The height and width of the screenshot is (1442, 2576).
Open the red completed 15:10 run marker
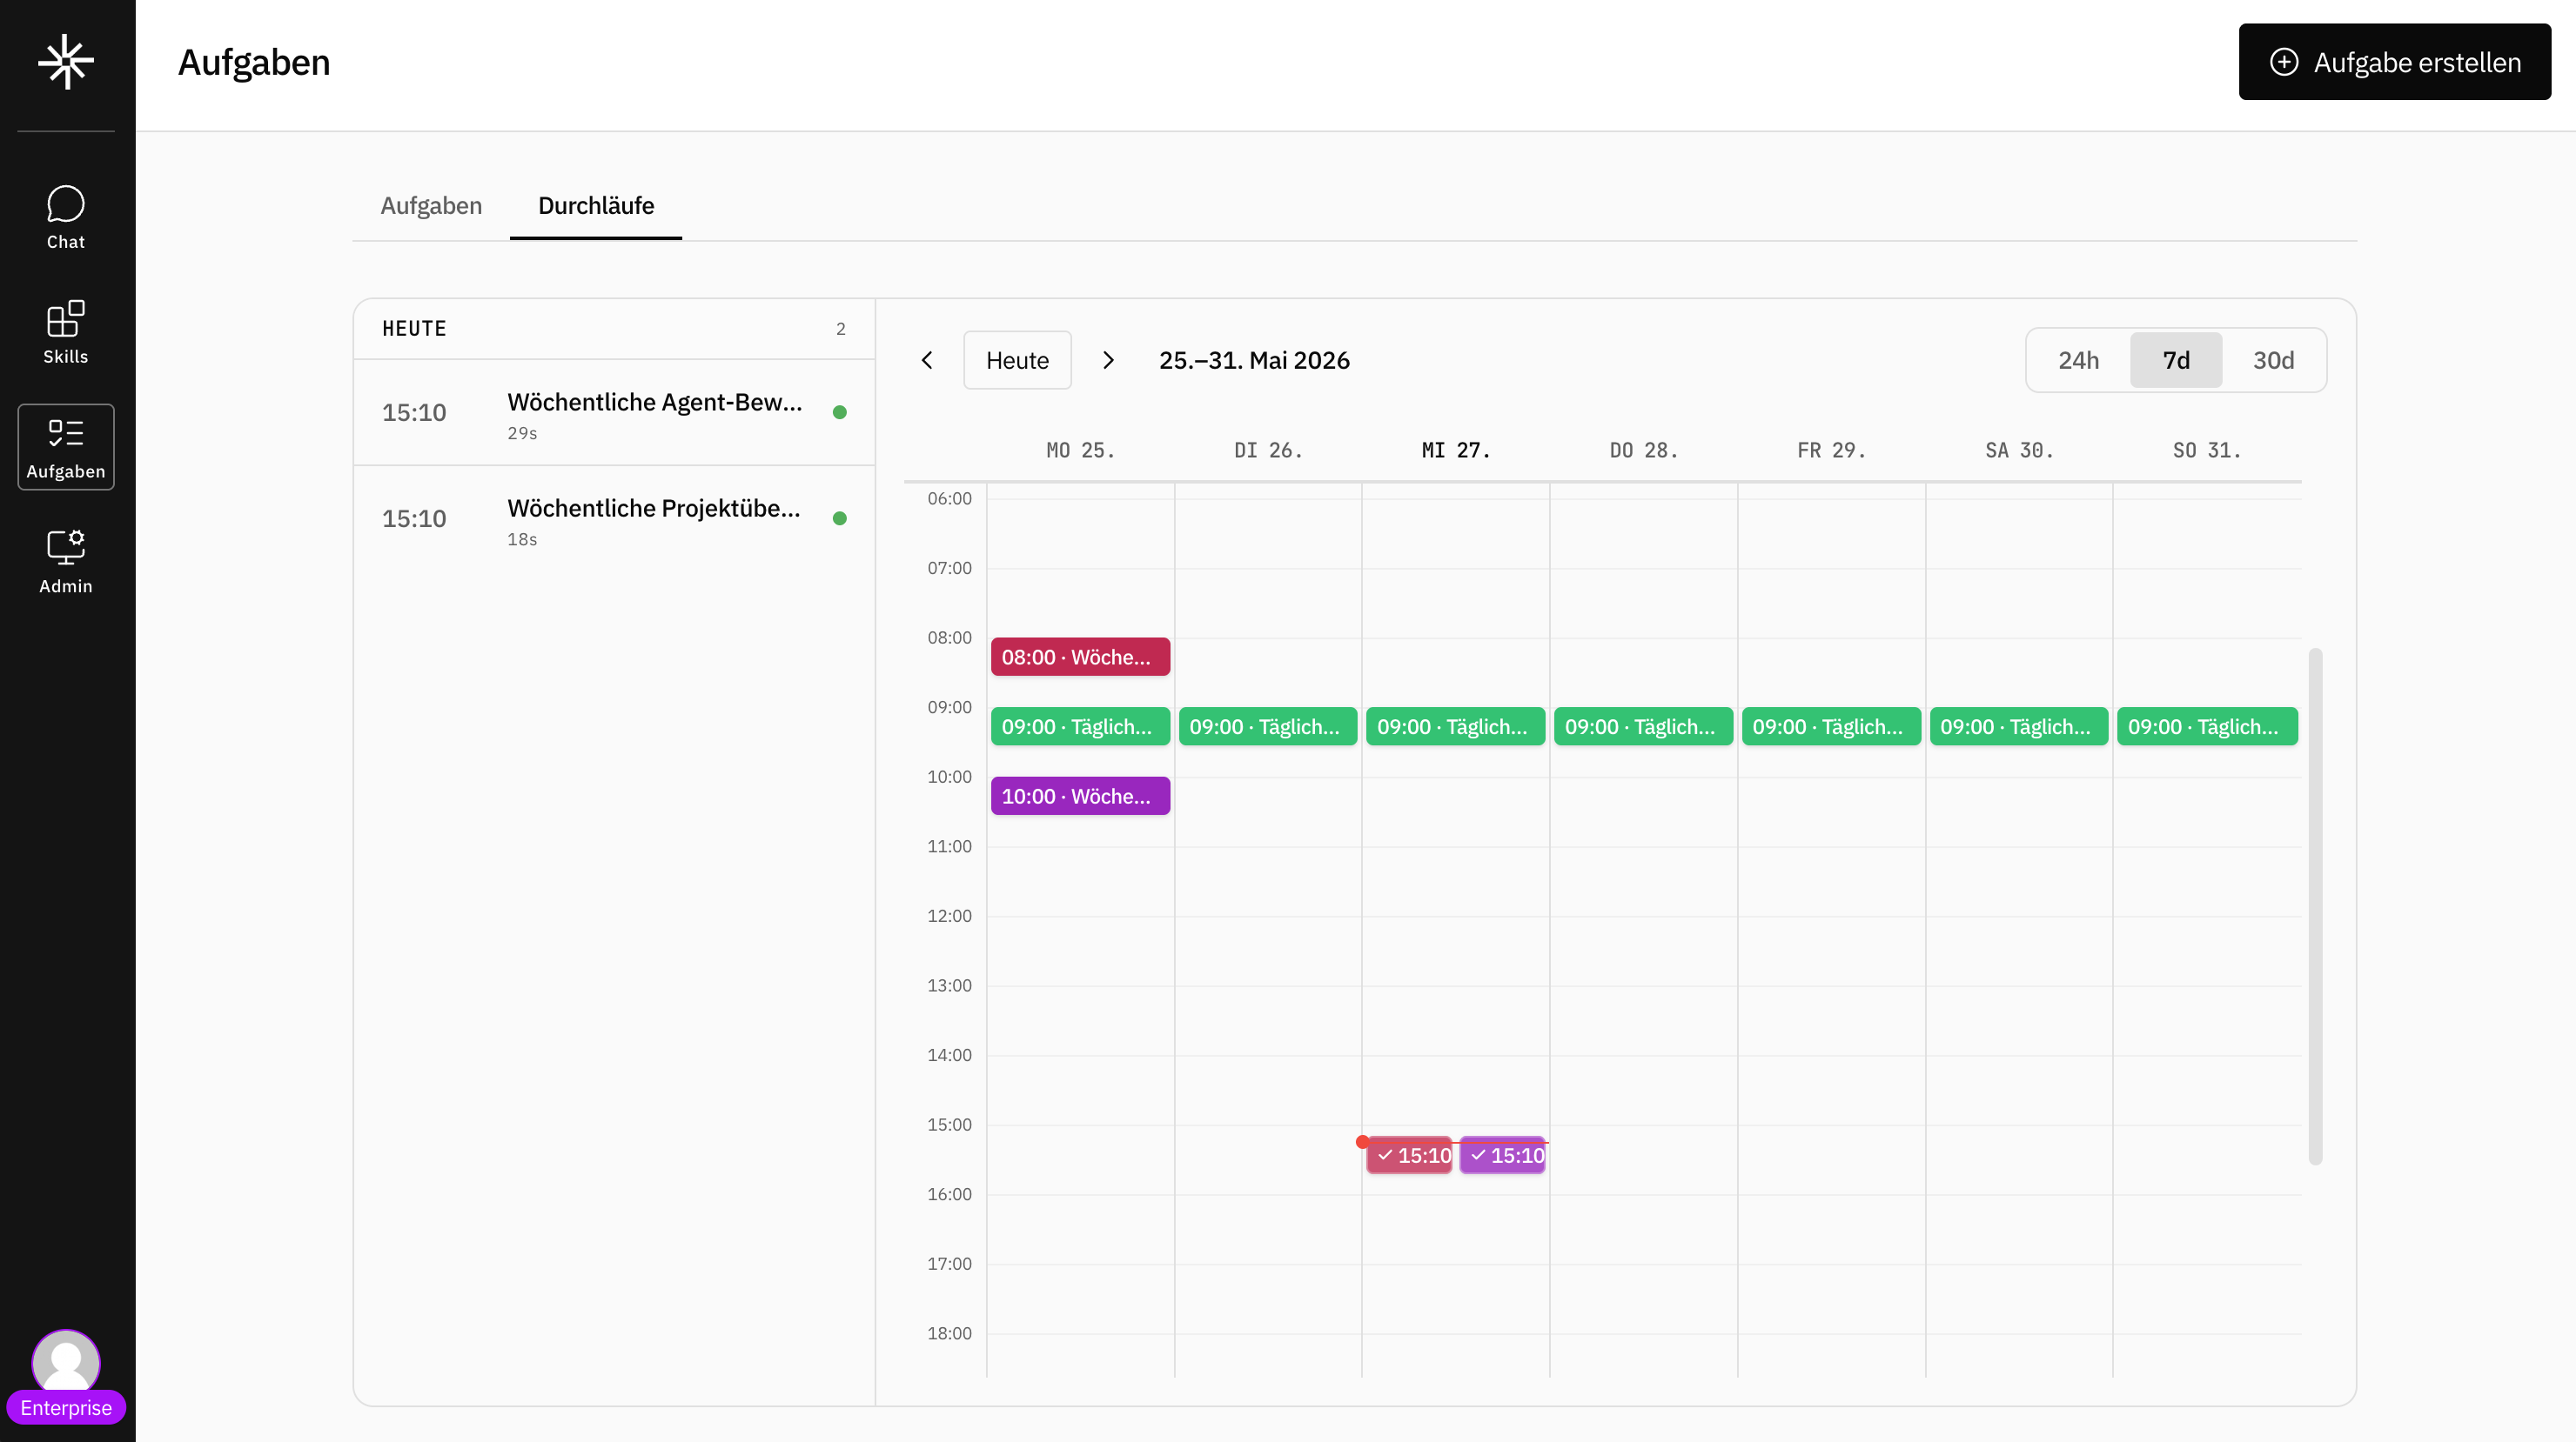click(1409, 1155)
